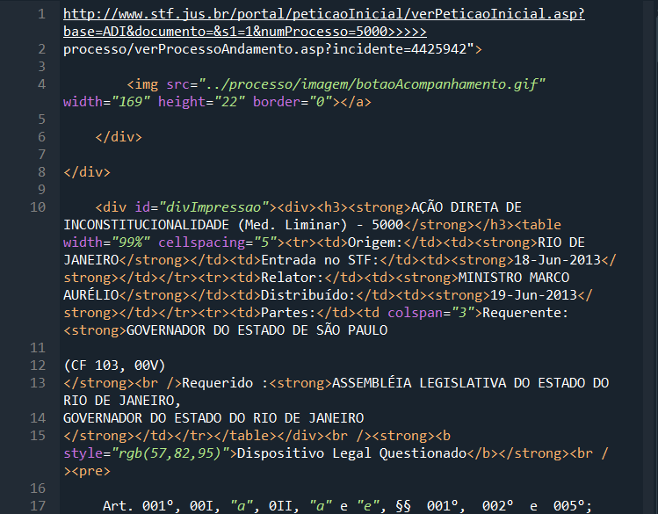Click the date '18-Jun-2013'
This screenshot has height=514, width=658.
click(x=557, y=260)
